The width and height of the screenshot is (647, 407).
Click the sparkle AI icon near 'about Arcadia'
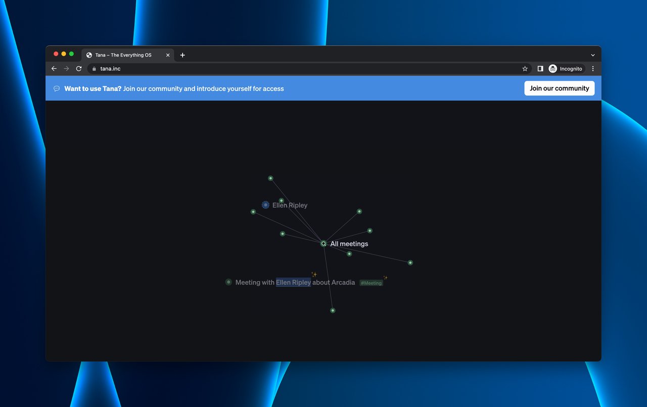pos(314,274)
